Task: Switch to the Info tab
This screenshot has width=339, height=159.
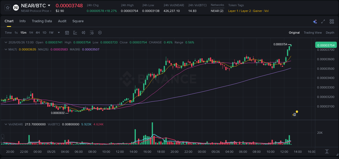Action: point(23,21)
